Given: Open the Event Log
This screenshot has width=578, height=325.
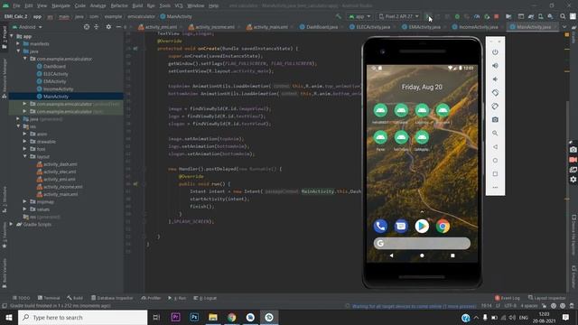Looking at the screenshot, I should tap(508, 298).
